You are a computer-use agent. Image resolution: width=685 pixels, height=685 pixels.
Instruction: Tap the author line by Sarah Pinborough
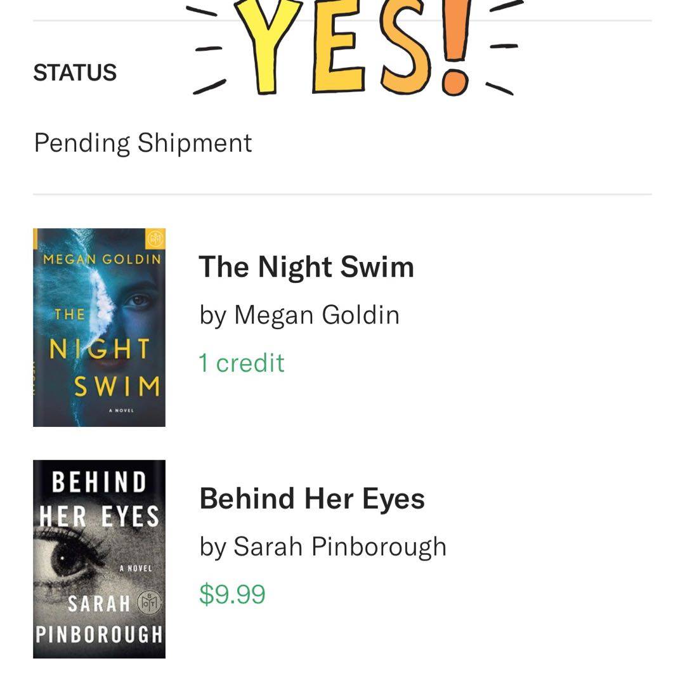(x=323, y=547)
